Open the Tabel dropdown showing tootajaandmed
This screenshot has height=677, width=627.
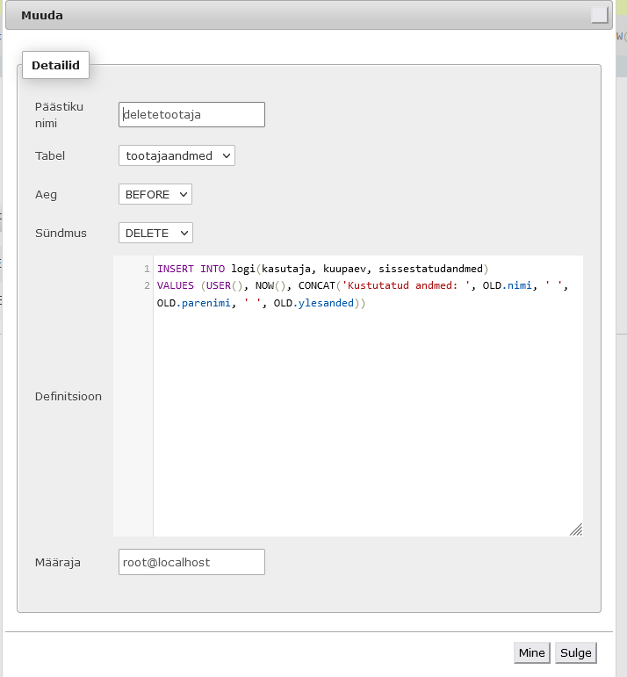click(x=177, y=155)
